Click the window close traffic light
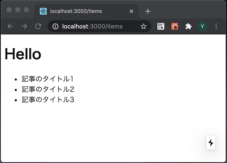This screenshot has height=163, width=227. (x=9, y=10)
